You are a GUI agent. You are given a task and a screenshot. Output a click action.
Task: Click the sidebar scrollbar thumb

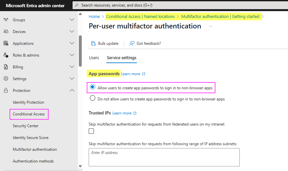[x=80, y=51]
